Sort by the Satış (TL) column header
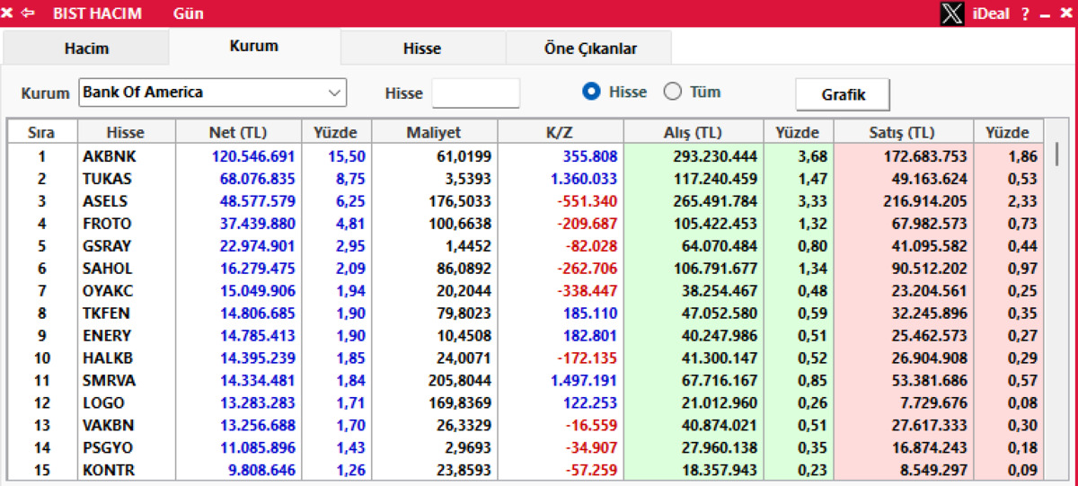This screenshot has width=1078, height=486. point(904,132)
